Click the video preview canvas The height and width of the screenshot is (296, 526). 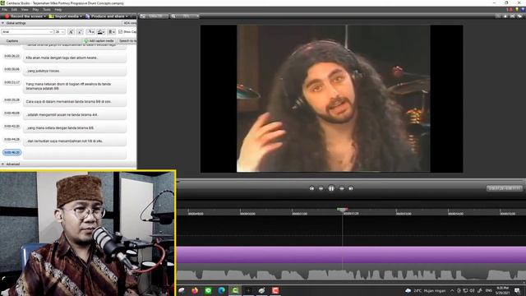(332, 99)
